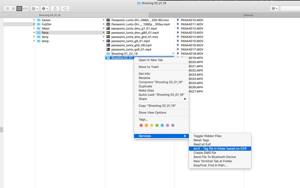This screenshot has height=188, width=300.
Task: Apply the green tag color
Action: [x=157, y=125]
